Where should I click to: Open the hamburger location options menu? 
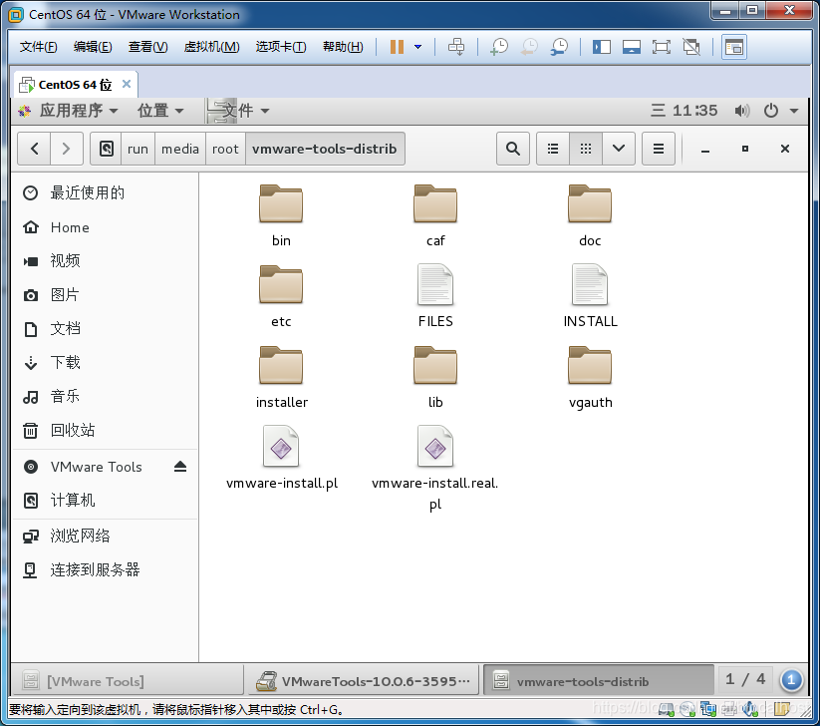point(659,149)
